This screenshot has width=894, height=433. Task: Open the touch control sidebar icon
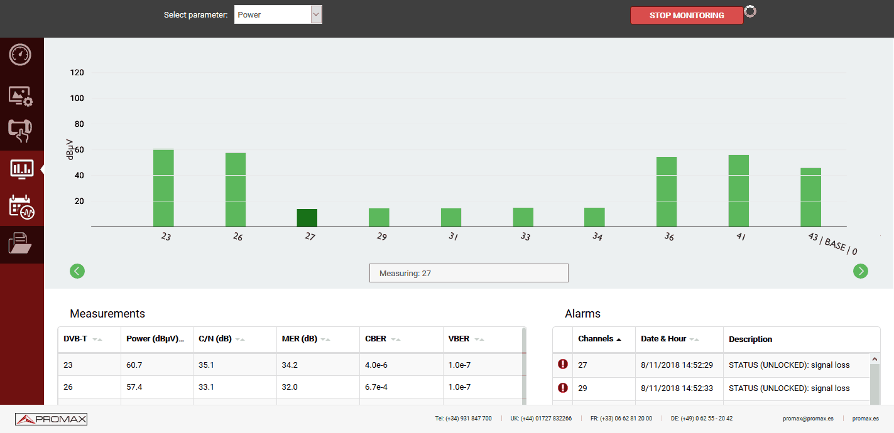pos(21,131)
